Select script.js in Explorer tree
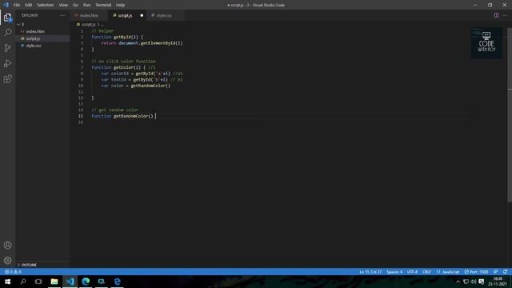Viewport: 512px width, 288px height. pyautogui.click(x=33, y=38)
